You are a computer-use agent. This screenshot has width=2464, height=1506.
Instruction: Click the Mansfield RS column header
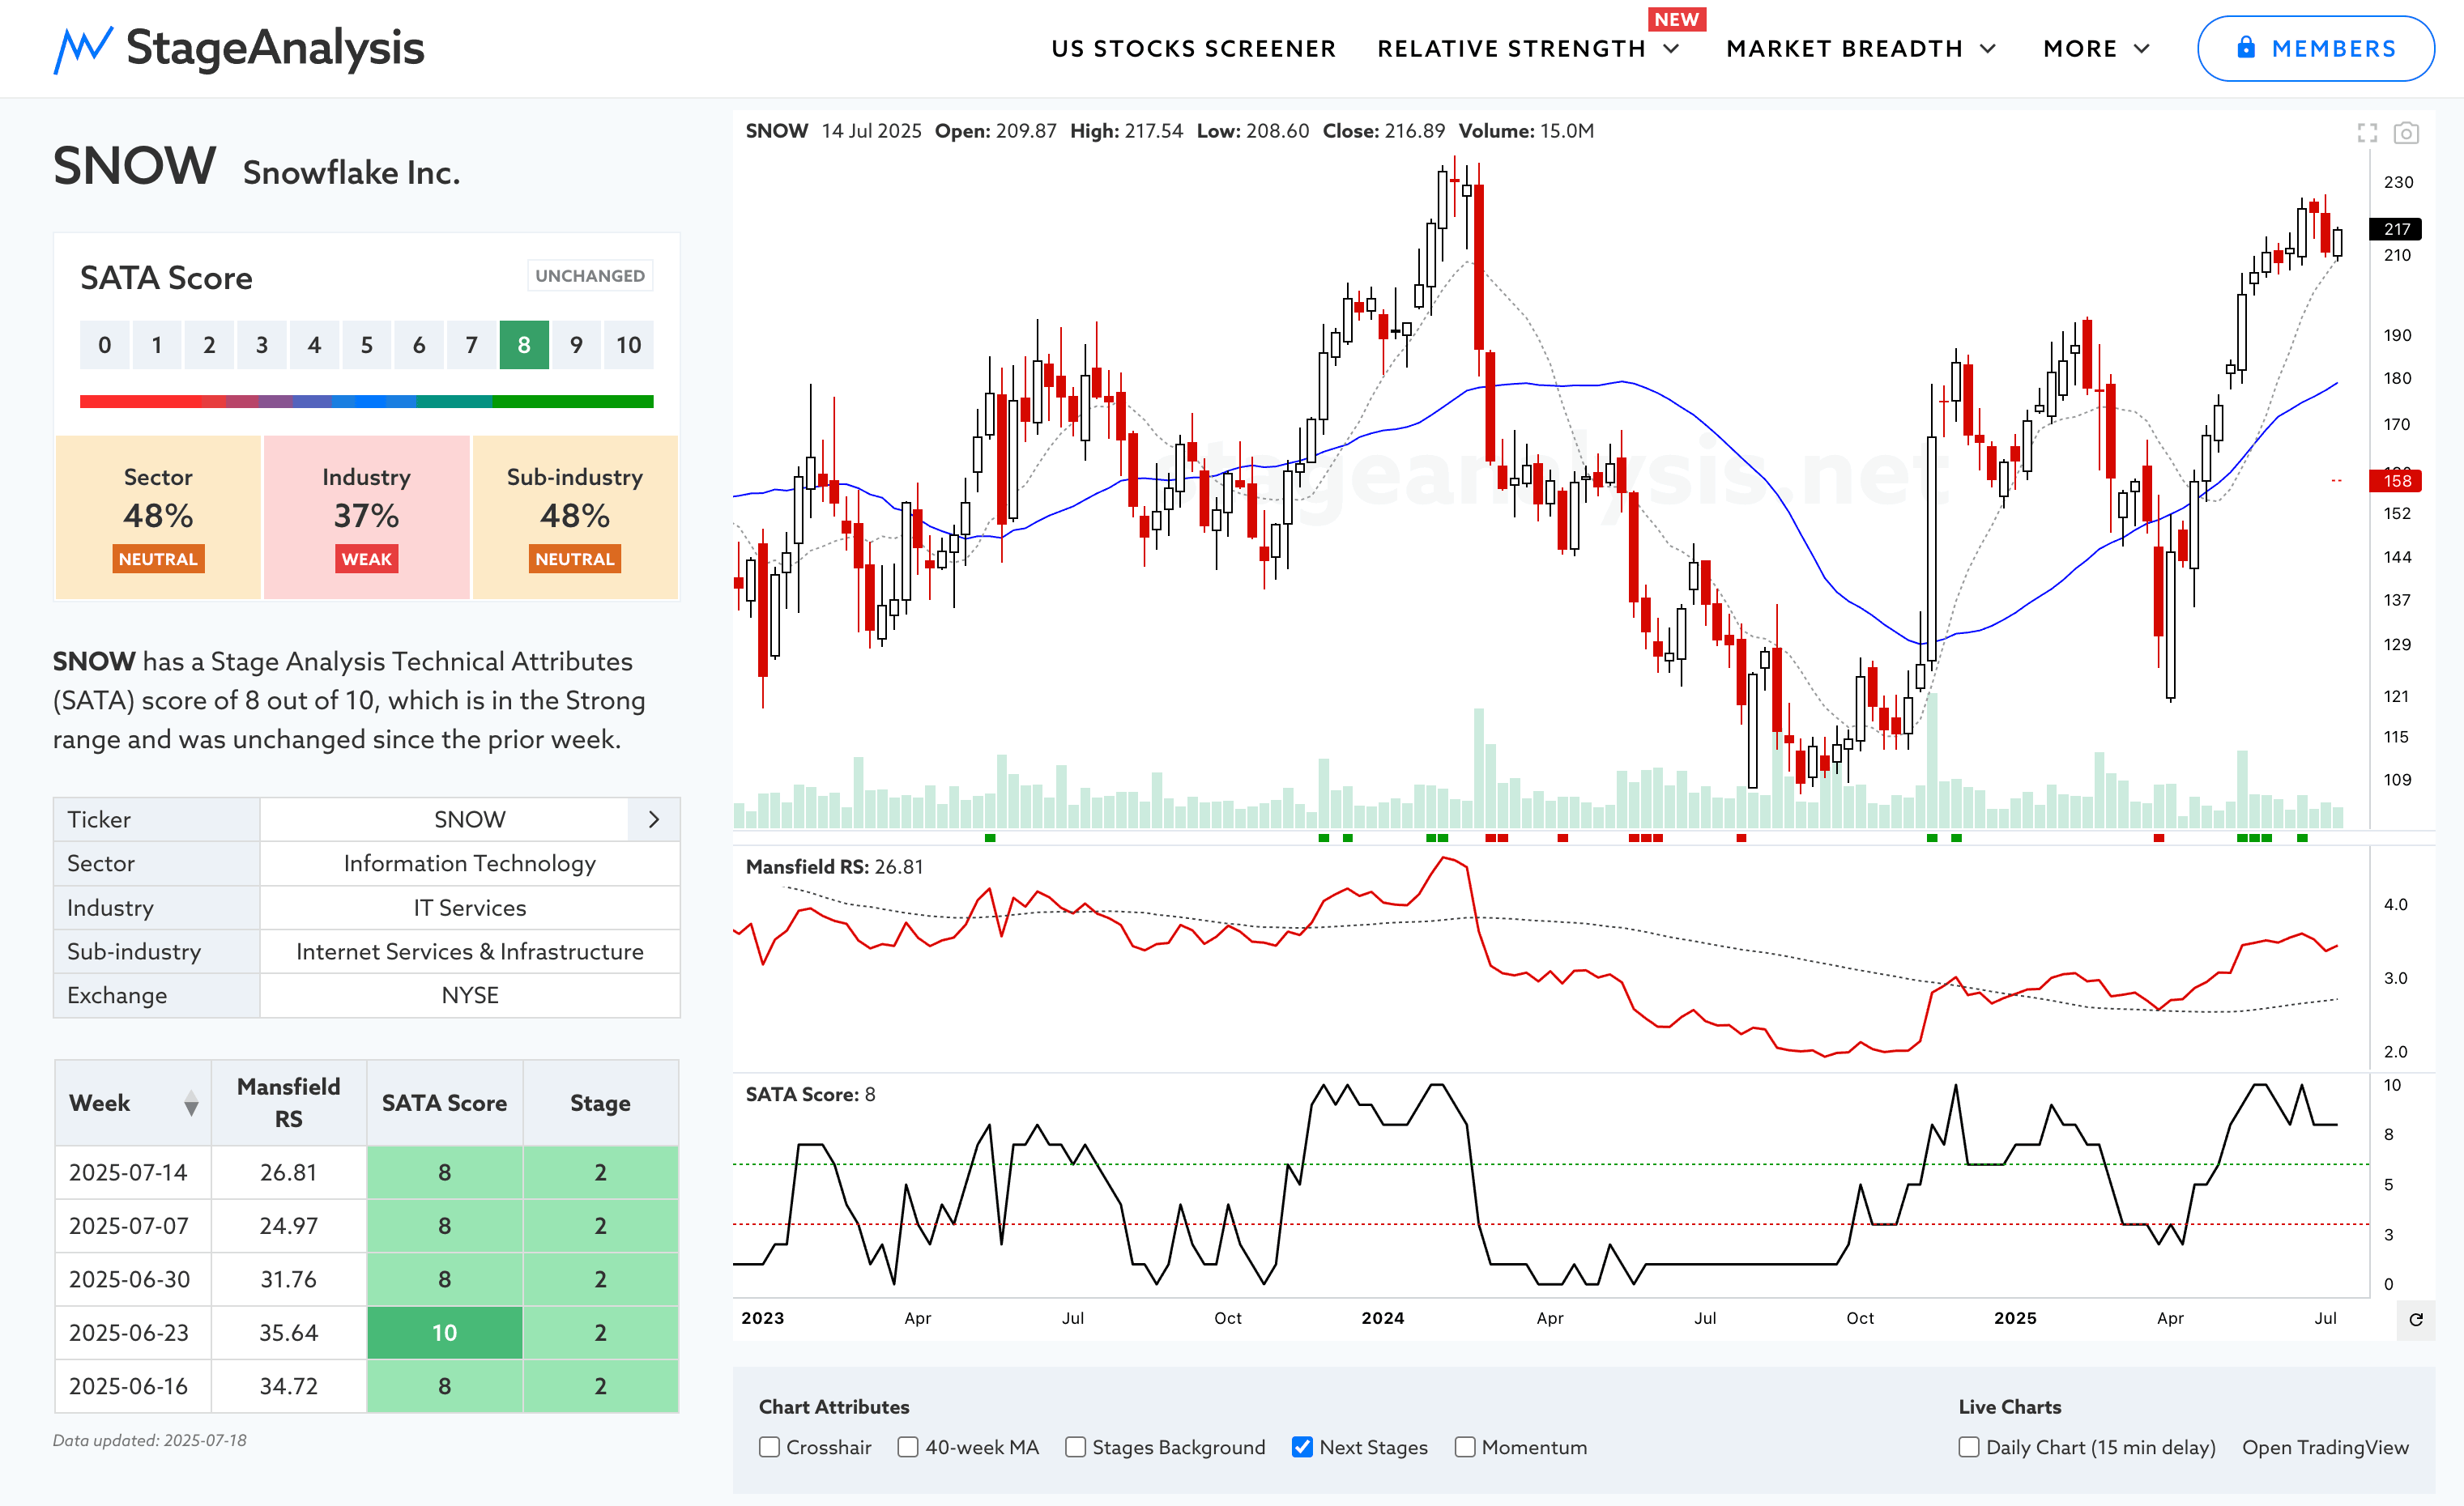[288, 1102]
